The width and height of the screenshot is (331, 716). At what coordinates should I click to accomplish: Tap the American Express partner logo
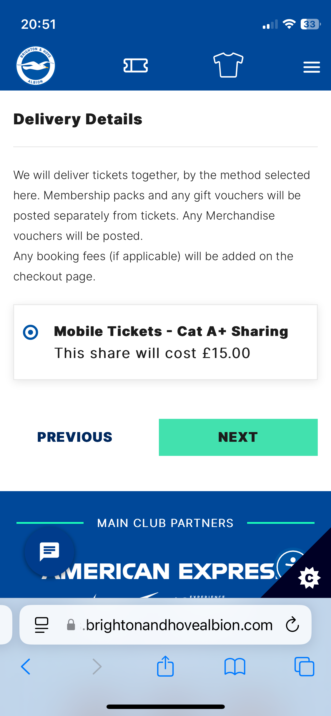159,571
